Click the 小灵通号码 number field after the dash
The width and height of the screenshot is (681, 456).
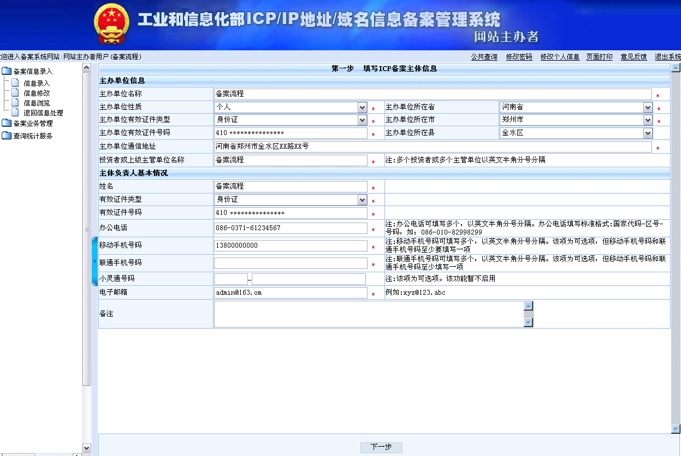309,279
